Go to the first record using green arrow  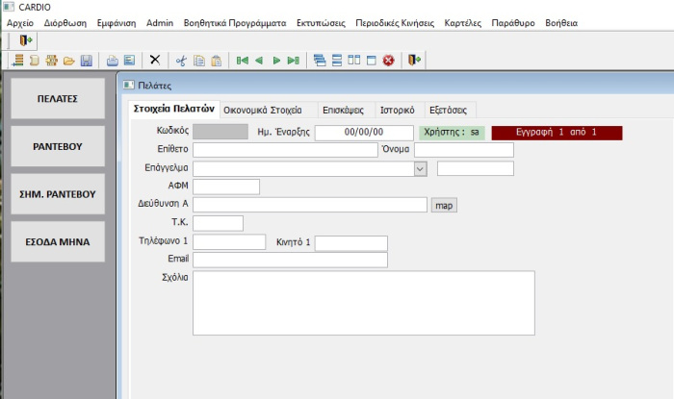243,61
